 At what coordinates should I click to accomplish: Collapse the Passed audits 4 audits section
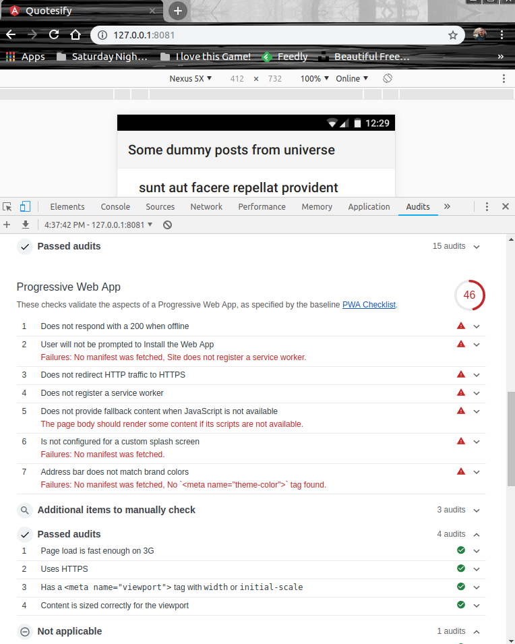pyautogui.click(x=477, y=534)
